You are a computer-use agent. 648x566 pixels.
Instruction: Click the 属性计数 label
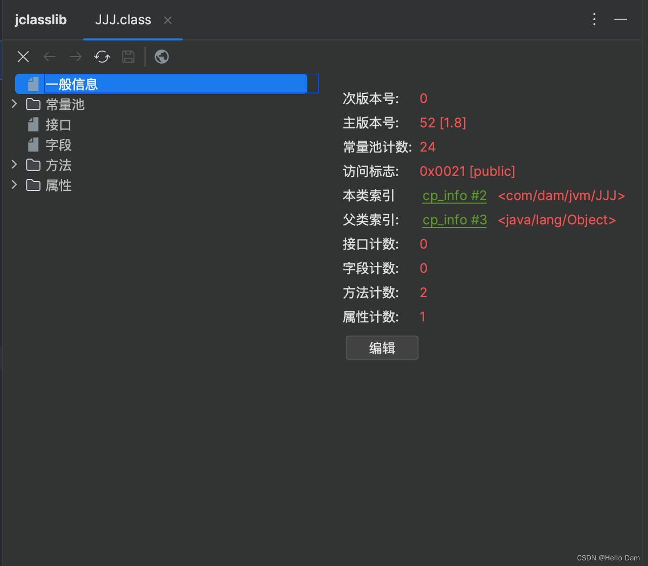pos(371,317)
